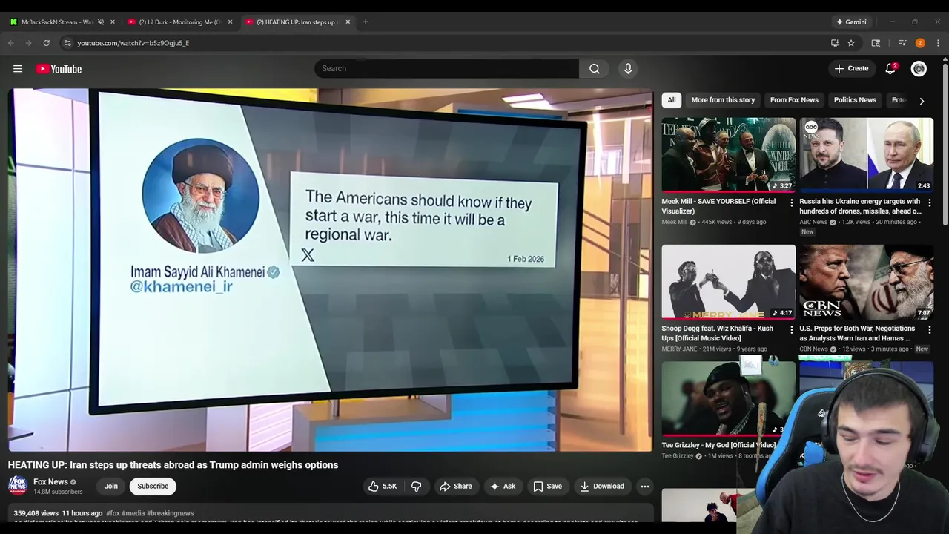This screenshot has width=949, height=534.
Task: Open the #breakingnews hashtag link
Action: click(x=170, y=513)
